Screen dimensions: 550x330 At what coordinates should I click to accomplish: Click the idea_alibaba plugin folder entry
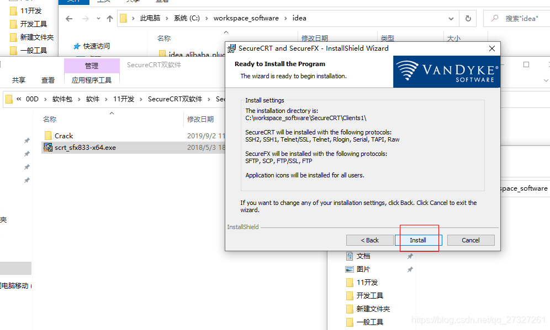click(192, 54)
